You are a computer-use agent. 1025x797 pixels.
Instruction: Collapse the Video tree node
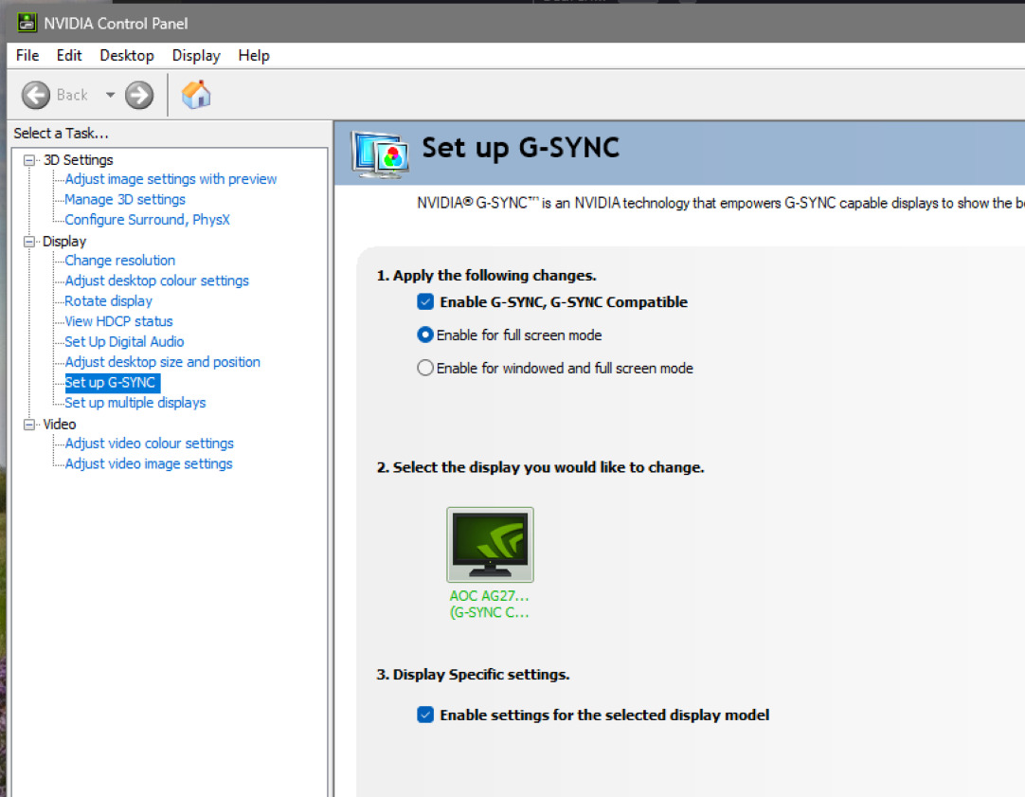click(29, 425)
